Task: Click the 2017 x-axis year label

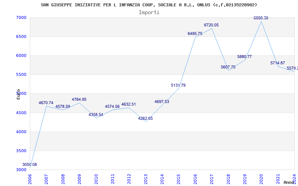Action: click(x=212, y=178)
